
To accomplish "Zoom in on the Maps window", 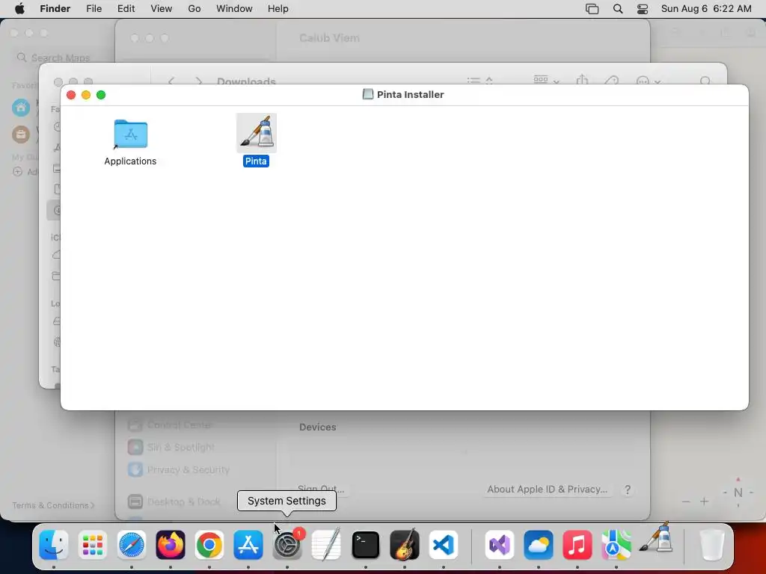I will 704,502.
